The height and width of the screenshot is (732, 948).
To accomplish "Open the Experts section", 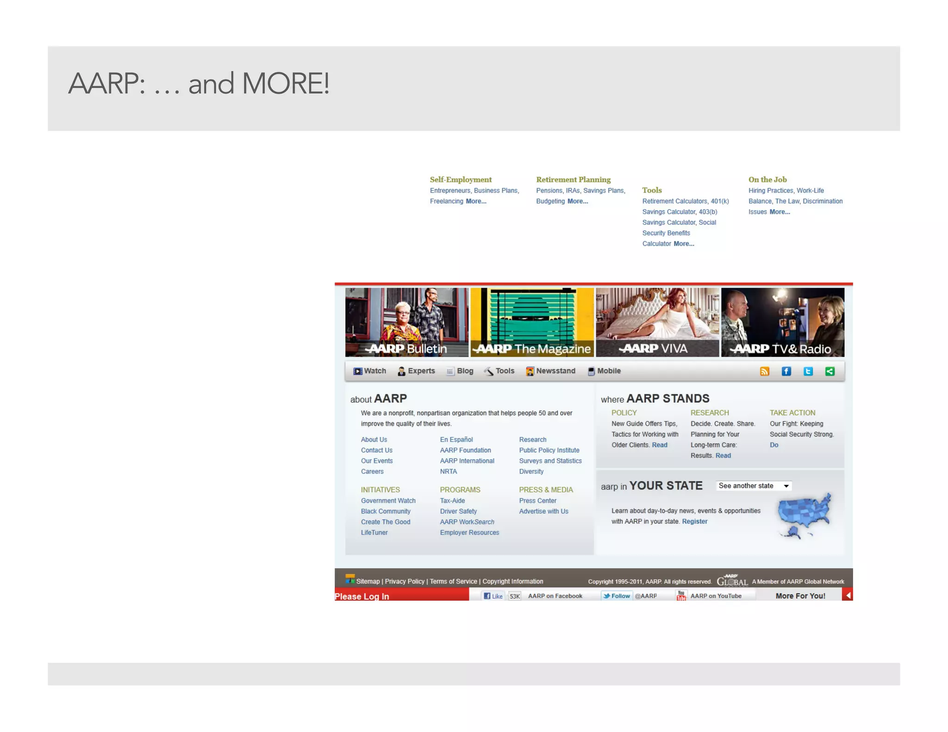I will pyautogui.click(x=416, y=371).
